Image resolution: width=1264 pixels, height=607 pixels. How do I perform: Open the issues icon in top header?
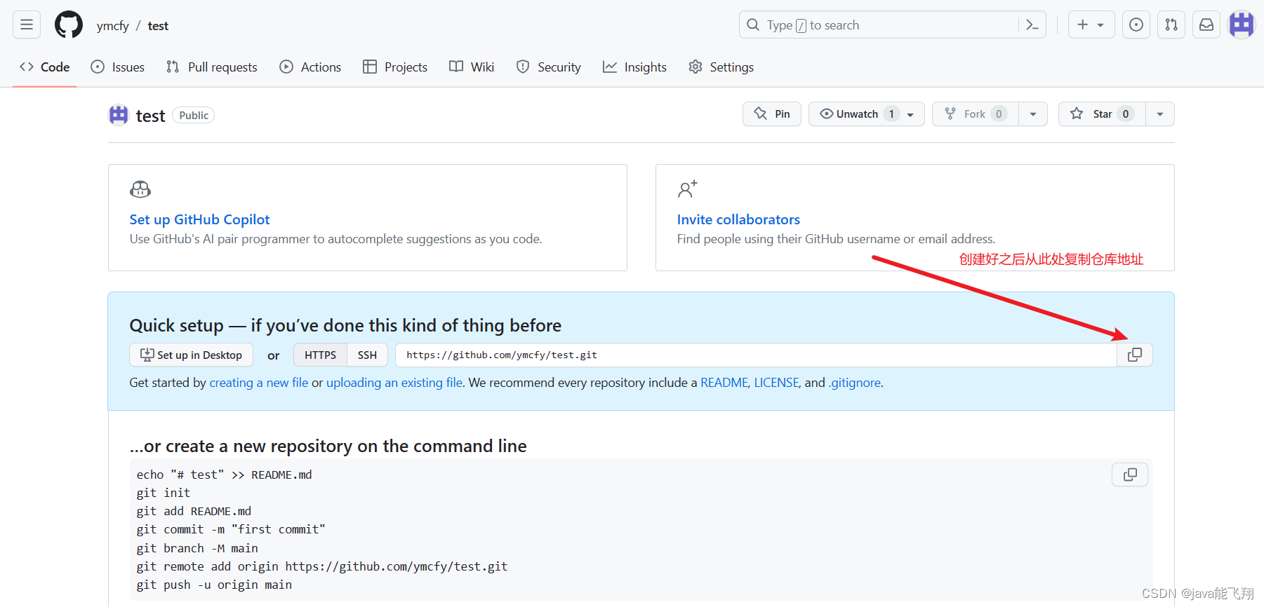point(1136,25)
